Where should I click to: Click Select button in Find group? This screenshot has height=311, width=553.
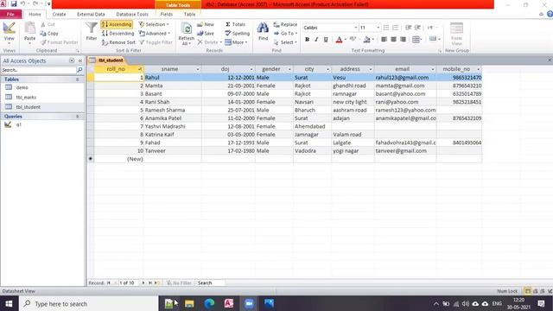(285, 42)
